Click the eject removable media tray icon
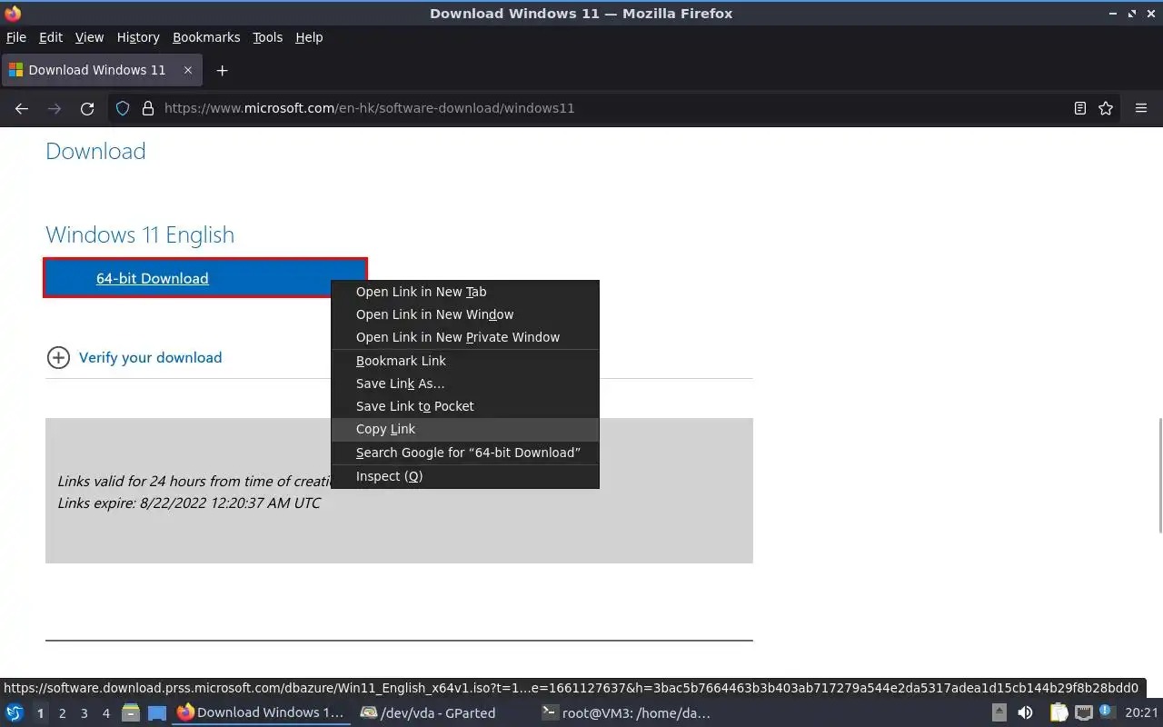This screenshot has height=727, width=1163. 999,713
